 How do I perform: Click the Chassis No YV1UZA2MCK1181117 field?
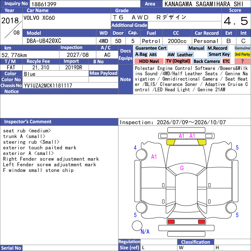(x=70, y=85)
